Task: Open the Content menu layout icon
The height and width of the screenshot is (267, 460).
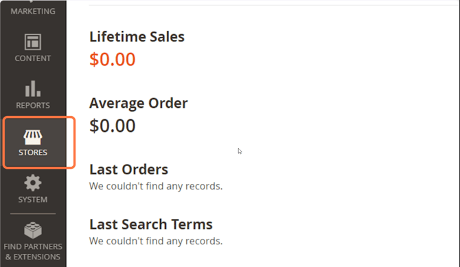Action: click(x=32, y=42)
